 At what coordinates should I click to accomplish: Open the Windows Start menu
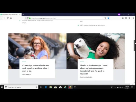[x=2, y=87]
